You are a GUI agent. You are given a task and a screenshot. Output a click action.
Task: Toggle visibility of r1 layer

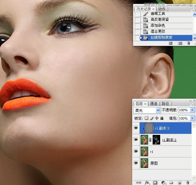click(136, 151)
